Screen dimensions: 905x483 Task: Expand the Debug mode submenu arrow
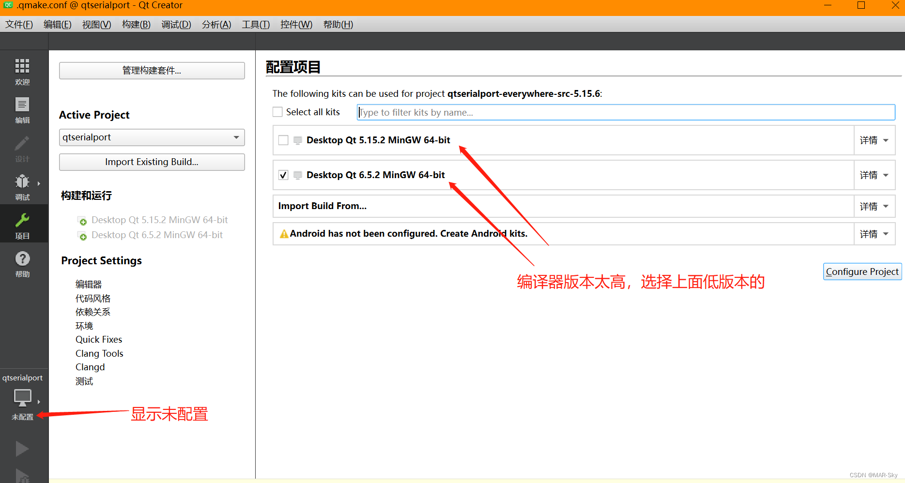pos(39,183)
